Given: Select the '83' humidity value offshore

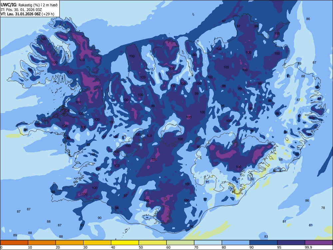Looking at the screenshot, I should pyautogui.click(x=266, y=236).
